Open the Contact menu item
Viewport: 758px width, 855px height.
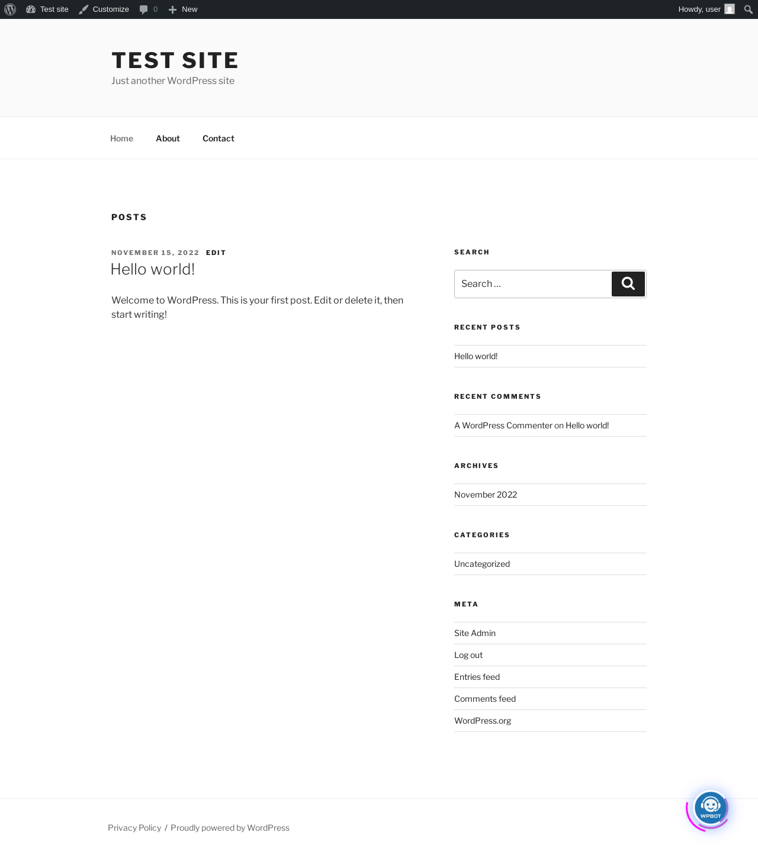(219, 138)
